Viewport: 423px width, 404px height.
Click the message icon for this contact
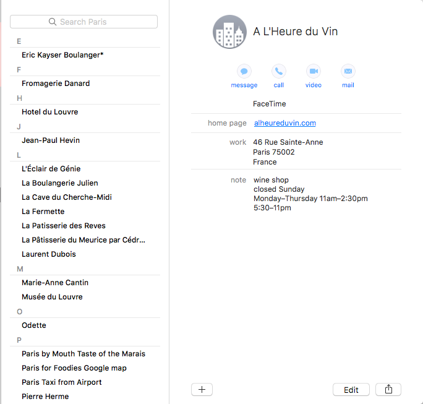[244, 71]
